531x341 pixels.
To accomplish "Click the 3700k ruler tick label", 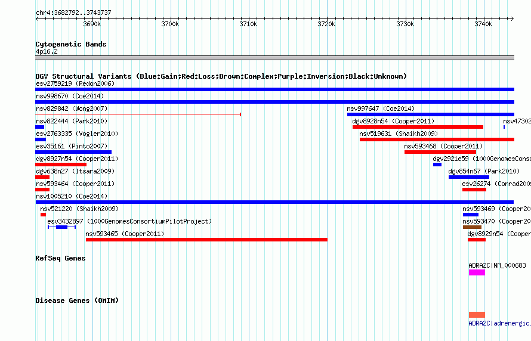I will click(170, 24).
